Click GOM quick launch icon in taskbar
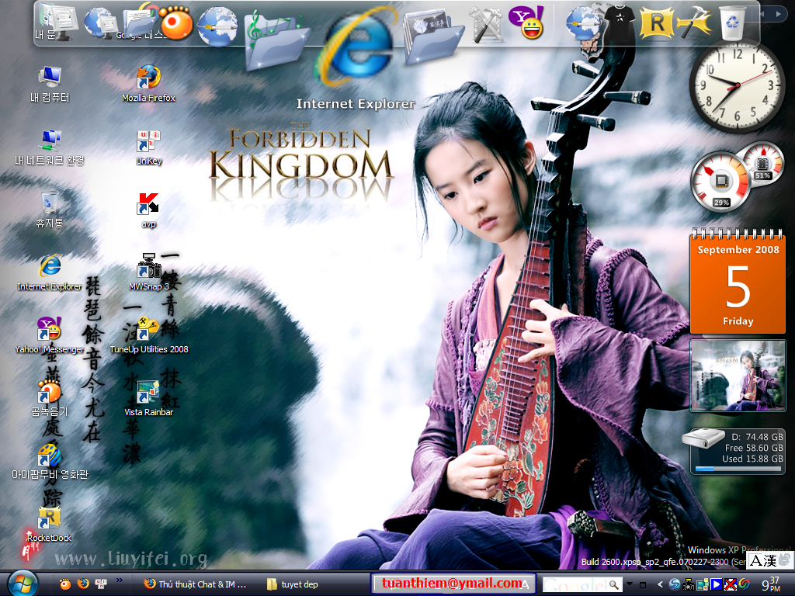This screenshot has height=596, width=795. [65, 584]
